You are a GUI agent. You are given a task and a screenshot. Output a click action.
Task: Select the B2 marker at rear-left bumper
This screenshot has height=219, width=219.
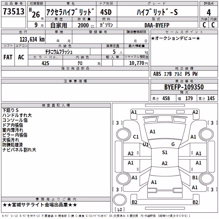tap(134, 202)
